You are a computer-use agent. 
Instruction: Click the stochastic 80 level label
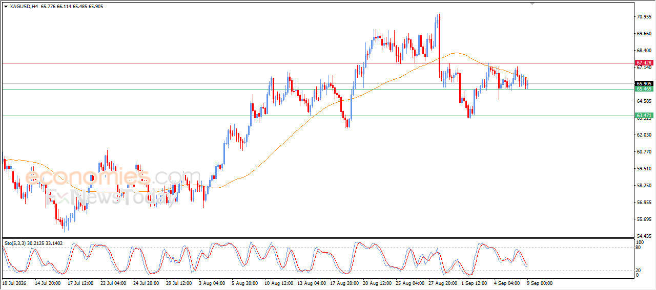coord(639,248)
